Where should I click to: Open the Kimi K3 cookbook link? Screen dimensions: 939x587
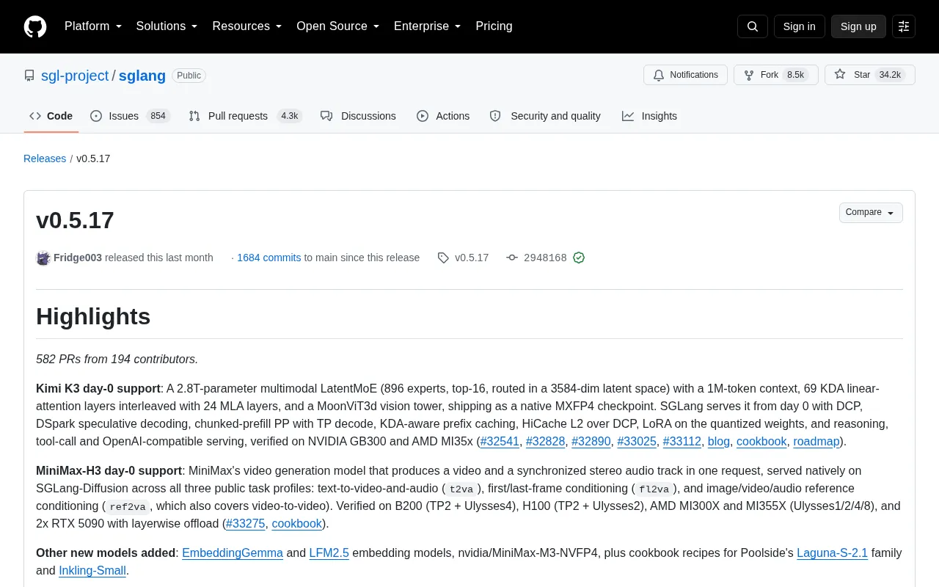[x=761, y=441]
